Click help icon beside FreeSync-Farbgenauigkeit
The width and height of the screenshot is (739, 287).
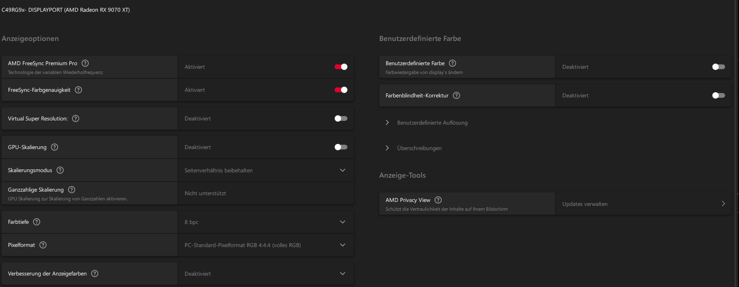(78, 90)
